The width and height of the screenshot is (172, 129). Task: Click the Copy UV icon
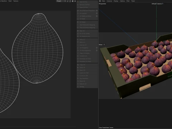(x=78, y=65)
